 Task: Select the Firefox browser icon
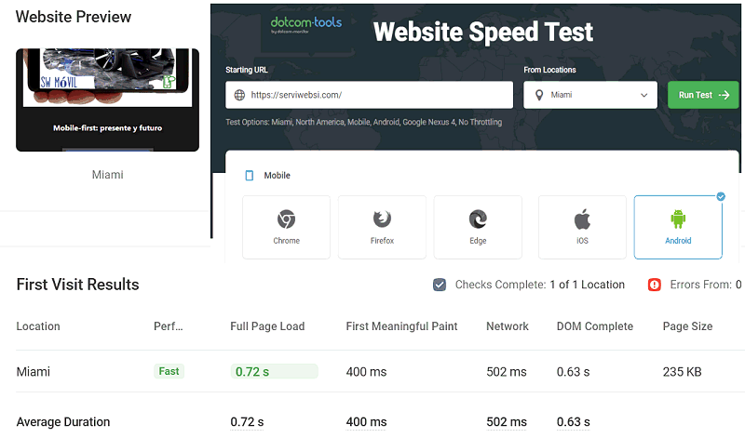point(382,219)
